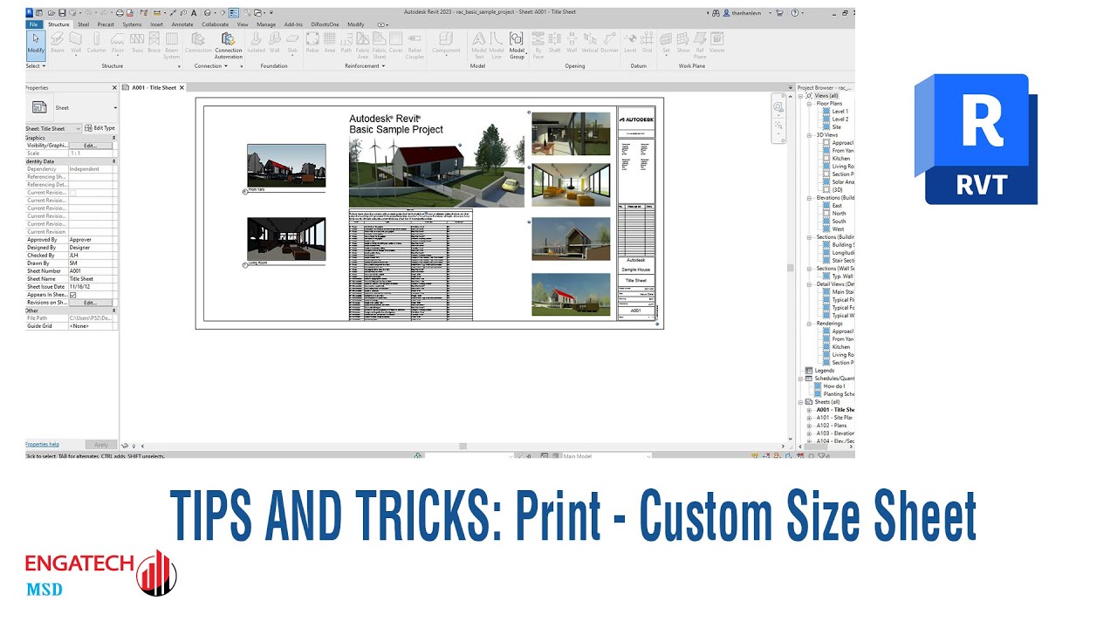Switch to the DiRootsOne ribbon tab
1117x628 pixels.
325,24
